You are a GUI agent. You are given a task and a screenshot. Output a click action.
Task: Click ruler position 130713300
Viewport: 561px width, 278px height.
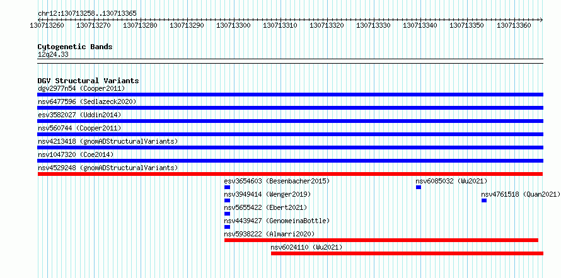234,25
